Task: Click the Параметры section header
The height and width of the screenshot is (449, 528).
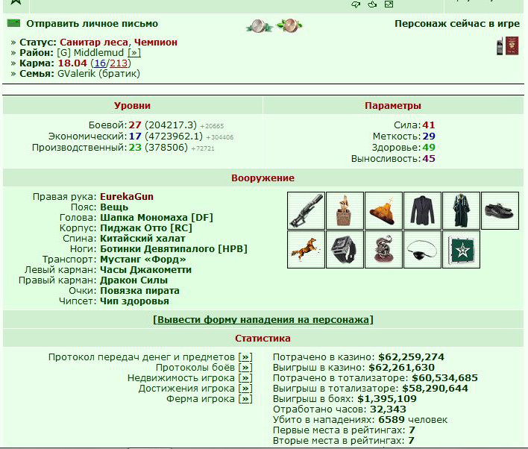Action: (393, 105)
